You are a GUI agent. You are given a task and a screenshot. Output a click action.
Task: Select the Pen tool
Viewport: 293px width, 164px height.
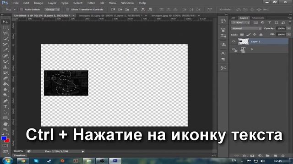(5, 101)
